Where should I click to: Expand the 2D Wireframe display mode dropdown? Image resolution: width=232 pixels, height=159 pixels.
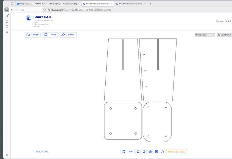224,35
